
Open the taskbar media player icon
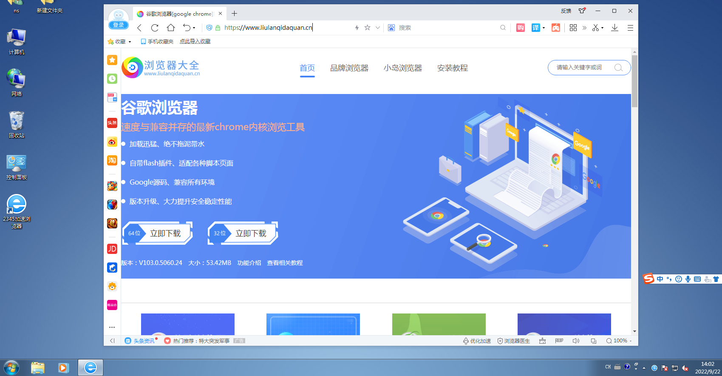pyautogui.click(x=64, y=367)
